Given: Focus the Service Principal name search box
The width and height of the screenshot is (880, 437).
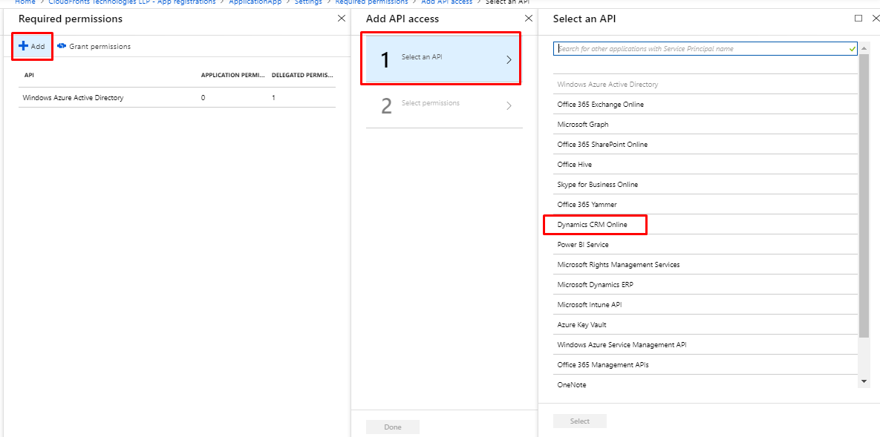Looking at the screenshot, I should [x=705, y=49].
